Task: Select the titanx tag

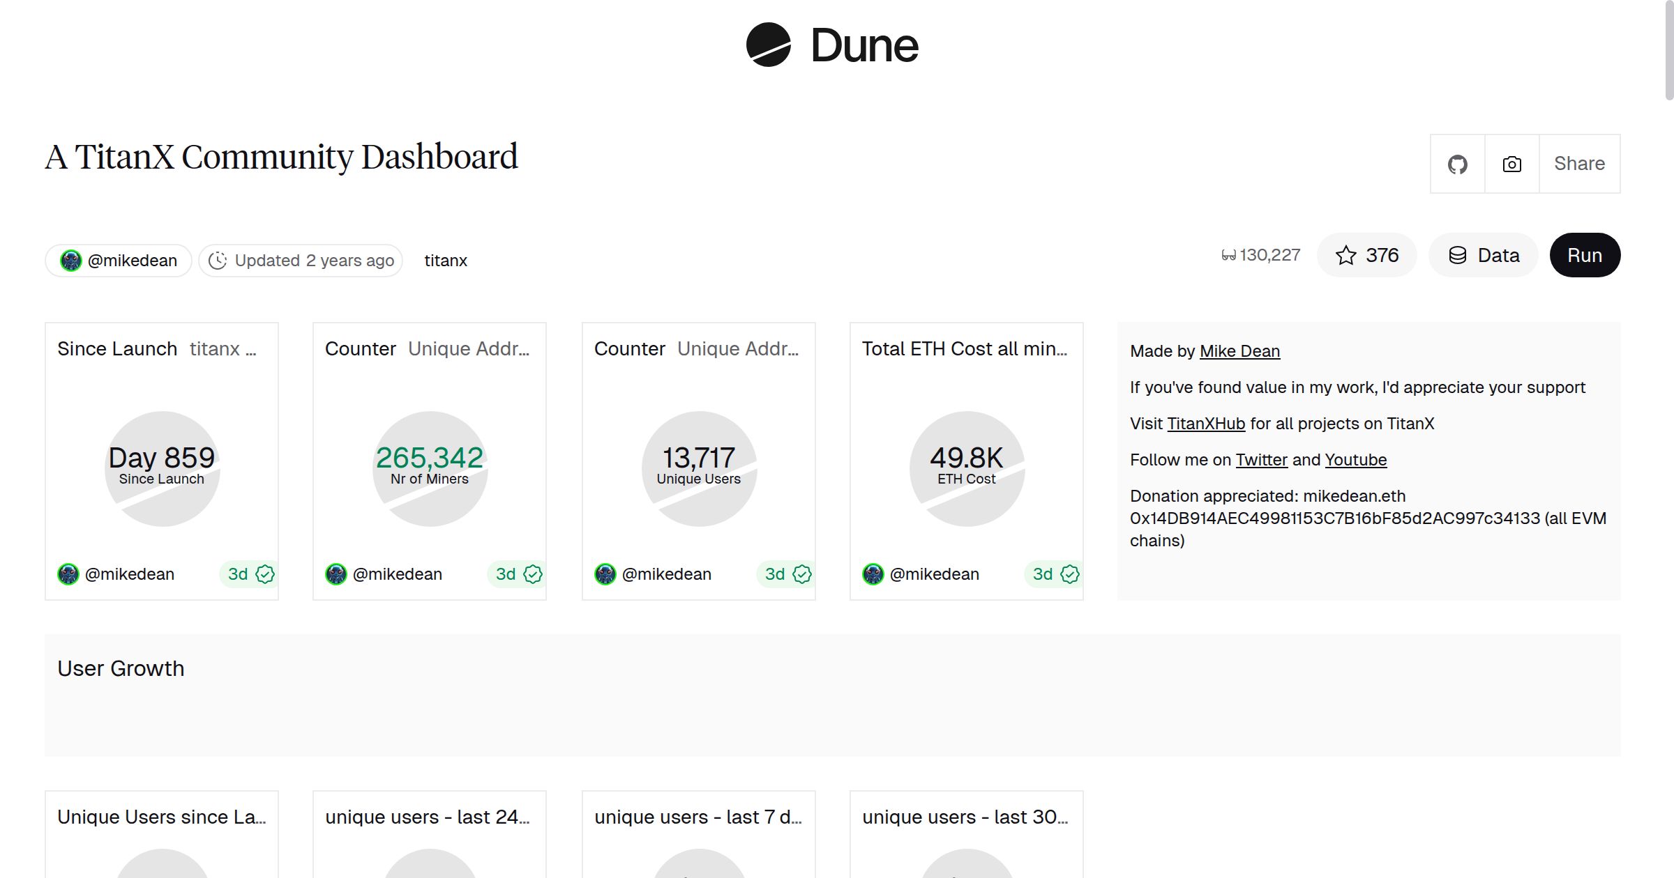Action: tap(446, 260)
